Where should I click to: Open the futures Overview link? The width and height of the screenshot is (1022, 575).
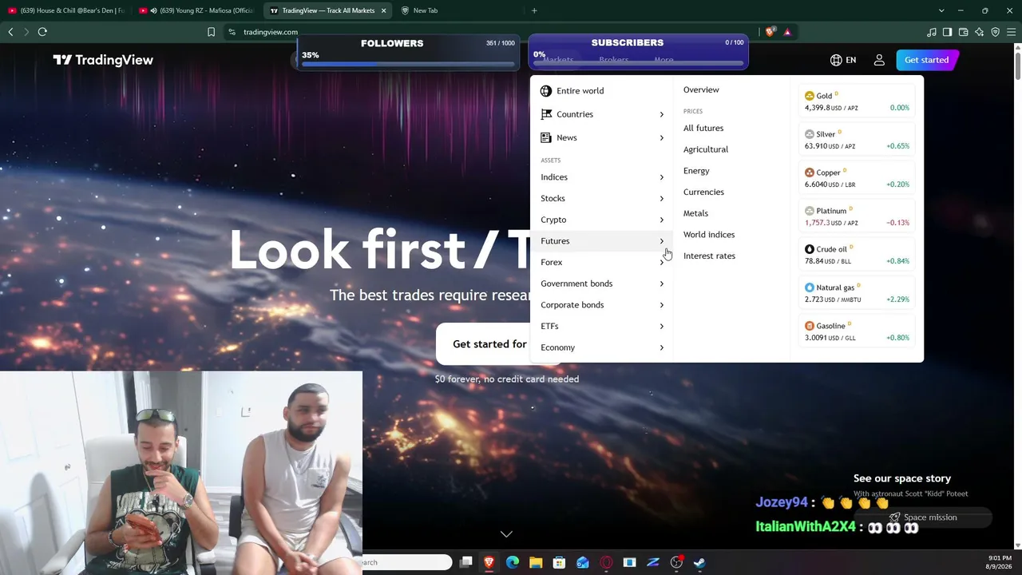(701, 89)
